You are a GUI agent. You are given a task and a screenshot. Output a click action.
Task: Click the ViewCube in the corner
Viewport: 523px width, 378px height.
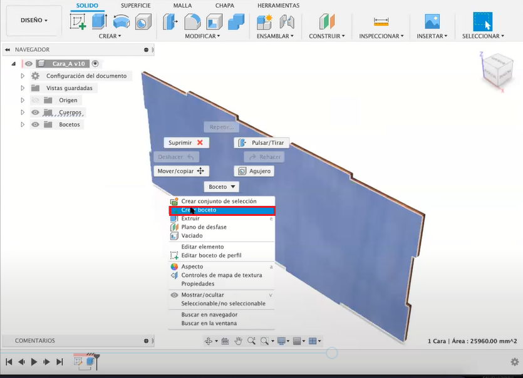[x=497, y=71]
